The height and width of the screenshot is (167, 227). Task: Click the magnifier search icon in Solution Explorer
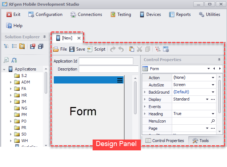click(6, 60)
